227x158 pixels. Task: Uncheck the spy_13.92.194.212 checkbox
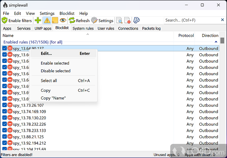pos(5,143)
